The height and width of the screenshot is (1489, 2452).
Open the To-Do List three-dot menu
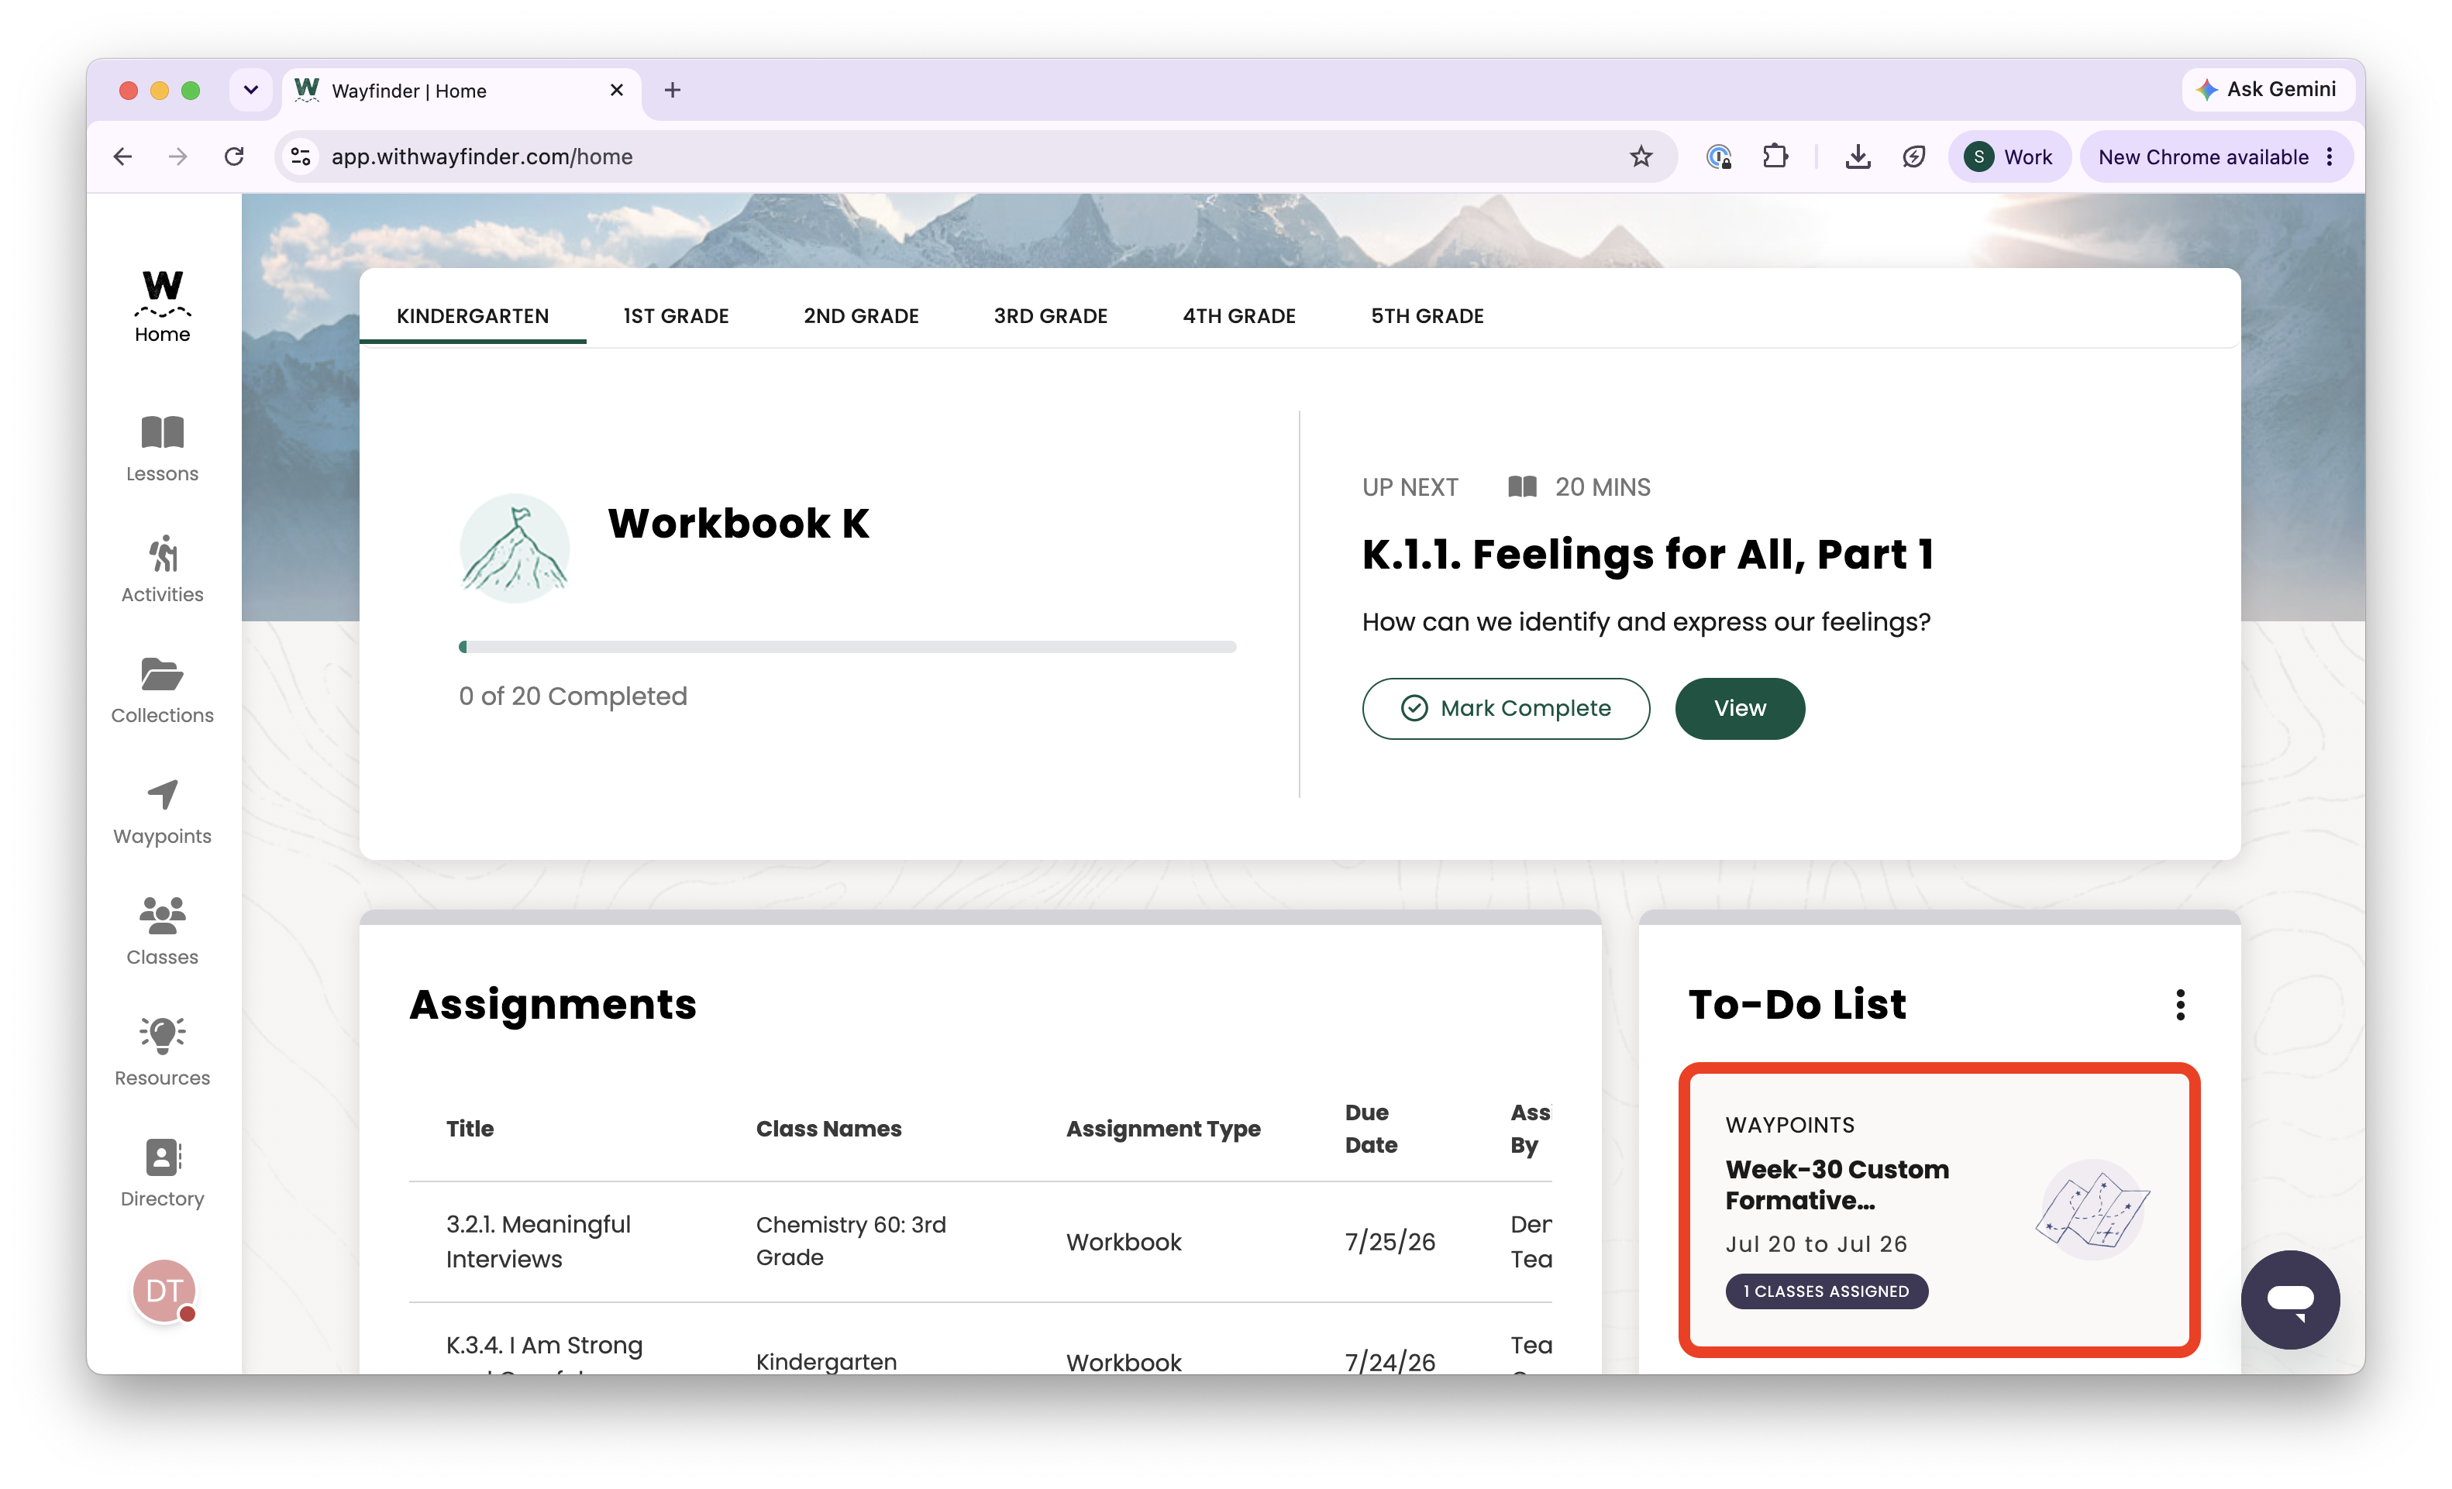[x=2180, y=1005]
